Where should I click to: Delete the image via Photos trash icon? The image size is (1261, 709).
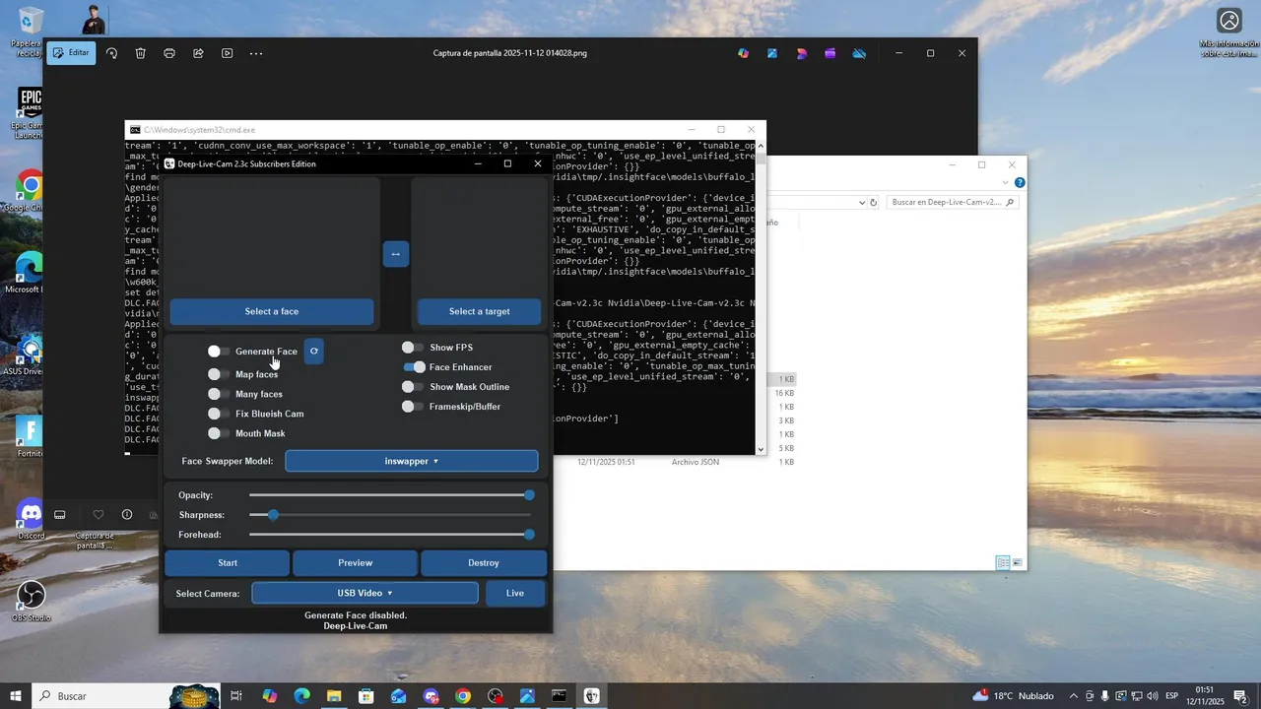point(141,53)
